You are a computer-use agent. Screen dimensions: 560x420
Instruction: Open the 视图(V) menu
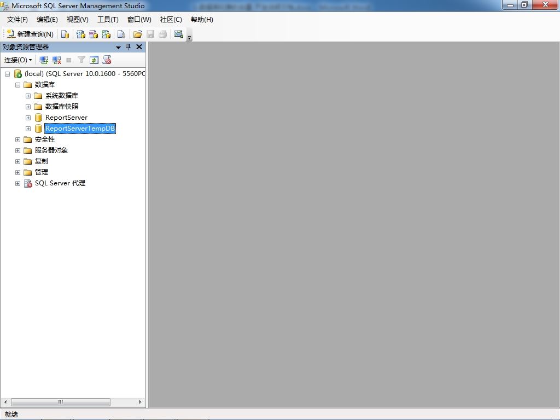78,20
